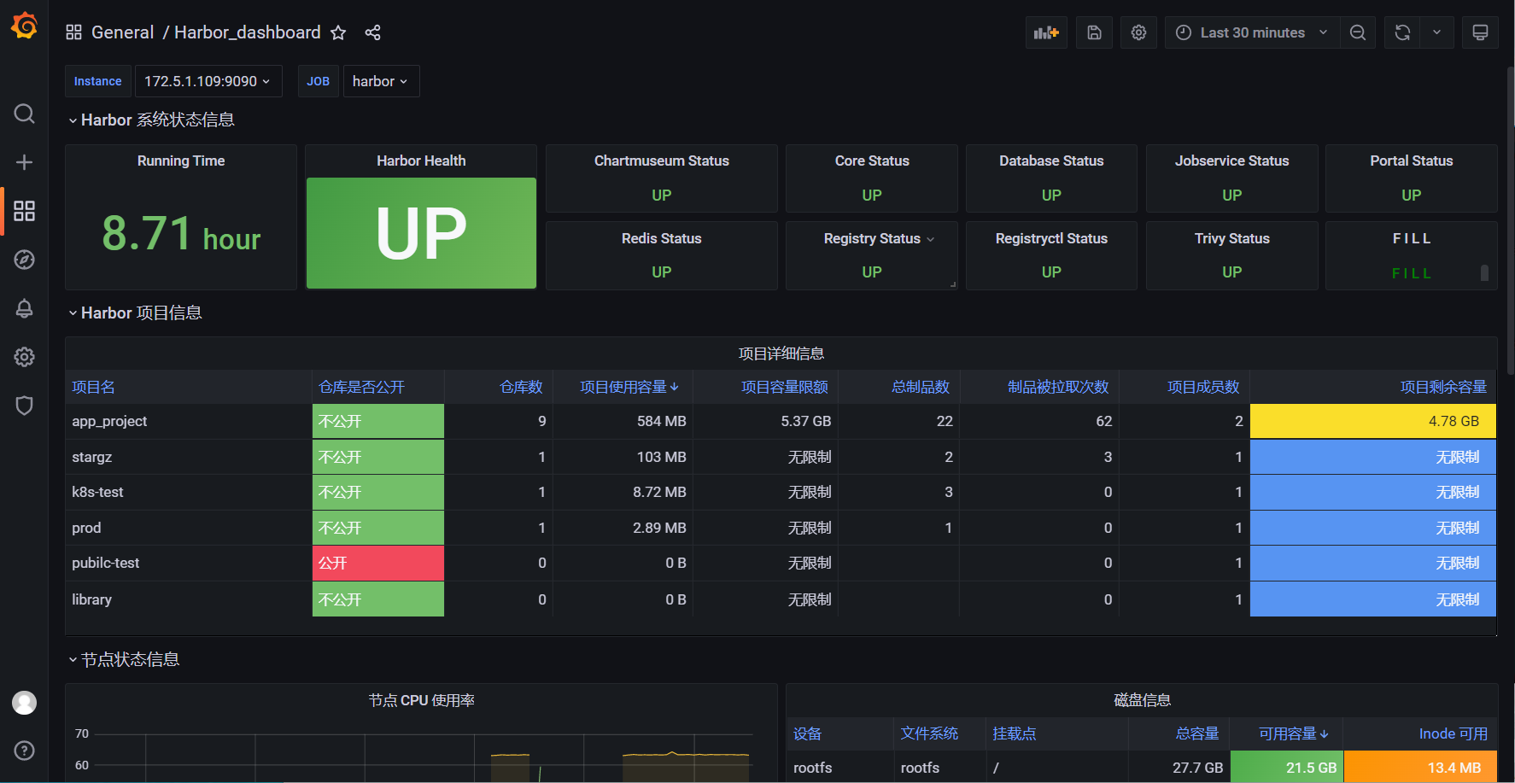This screenshot has height=783, width=1515.
Task: Click the Harbor_dashboard breadcrumb title
Action: pos(248,32)
